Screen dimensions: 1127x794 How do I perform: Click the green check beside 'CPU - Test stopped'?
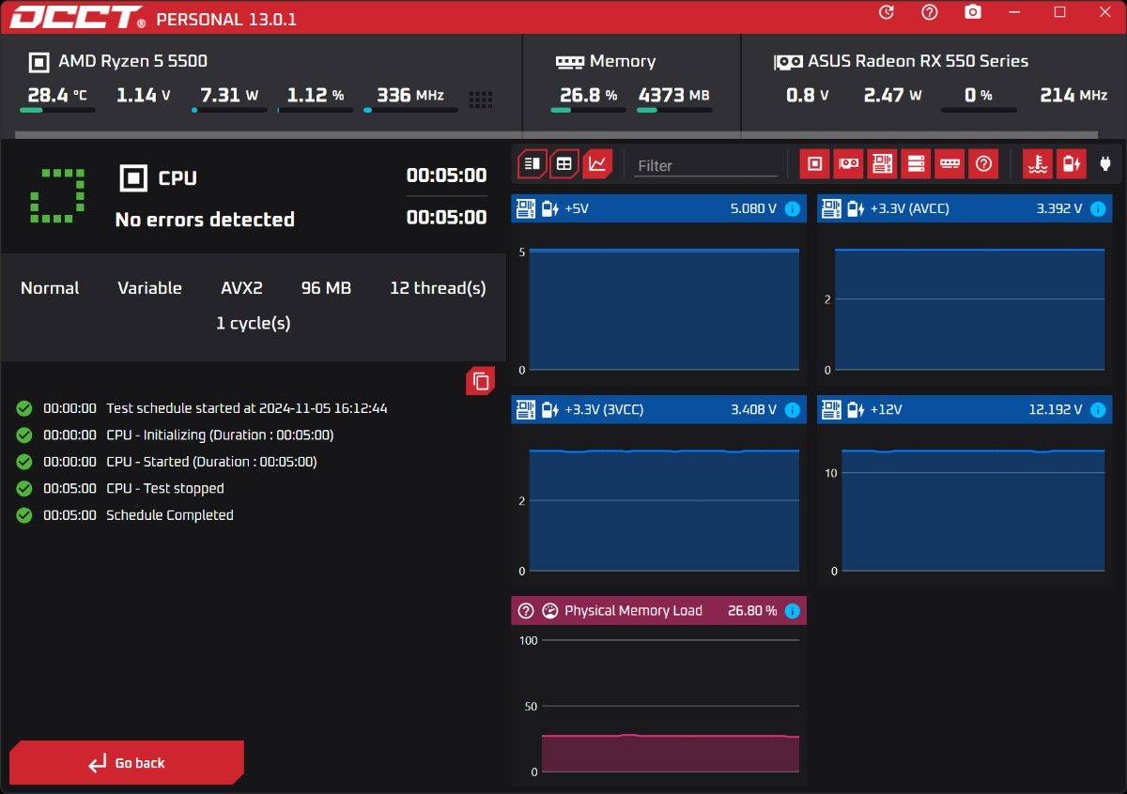point(24,488)
